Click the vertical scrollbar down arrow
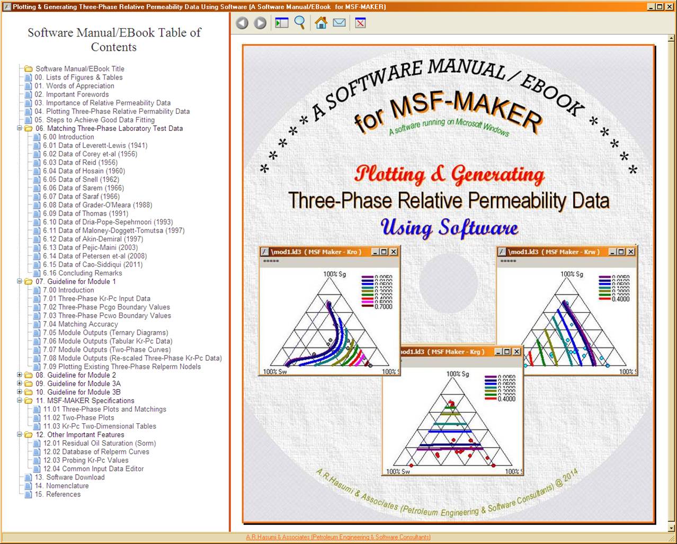Image resolution: width=677 pixels, height=544 pixels. 671,528
